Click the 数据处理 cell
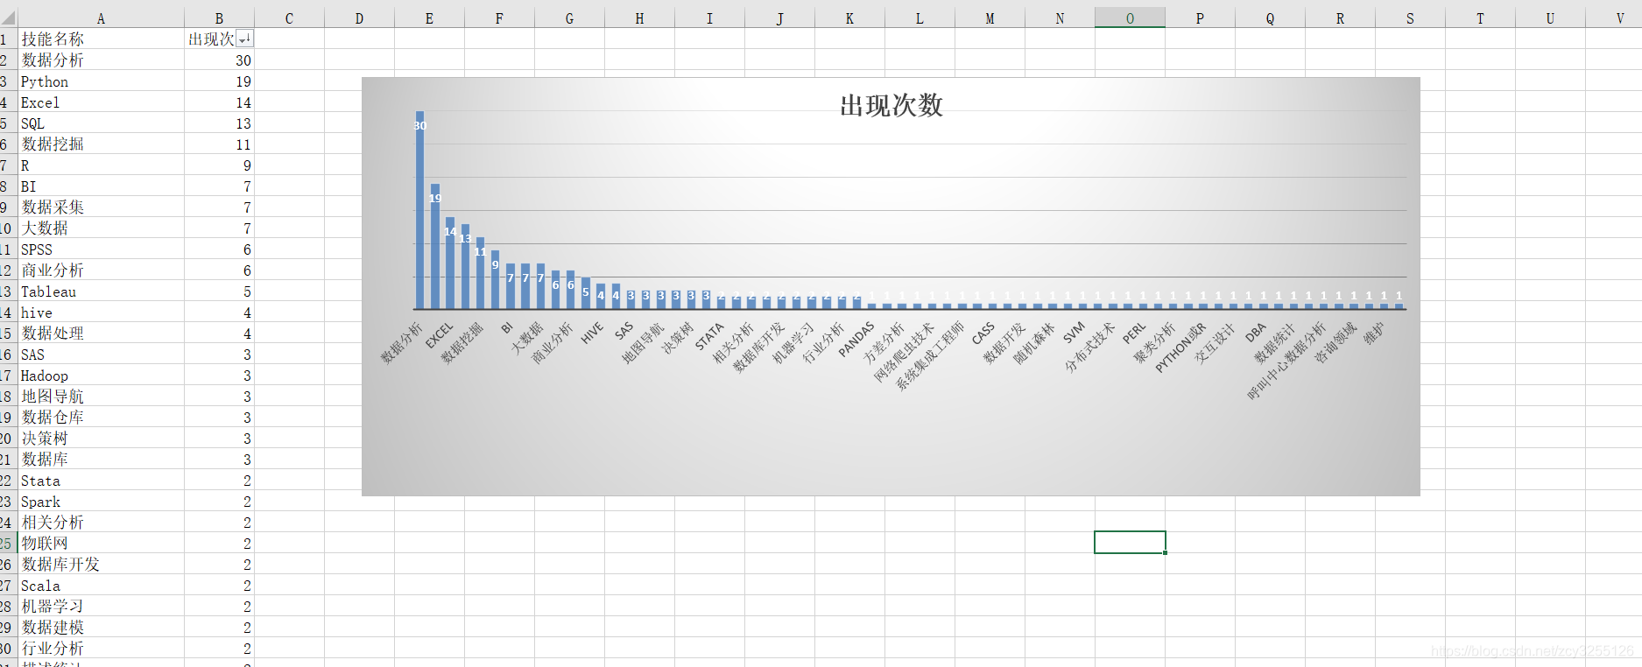Viewport: 1642px width, 667px height. coord(101,333)
